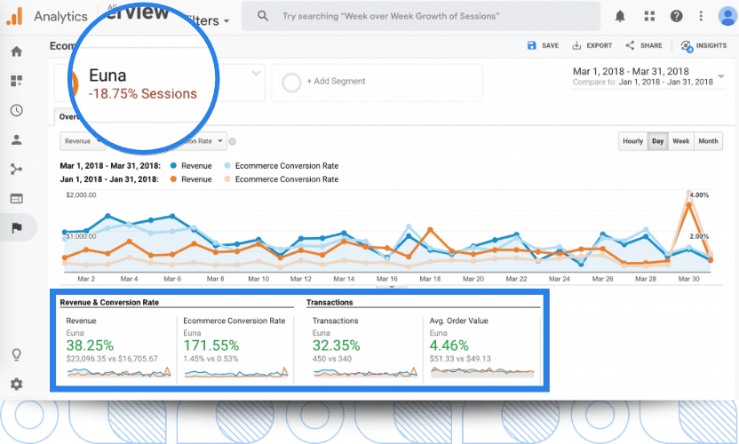This screenshot has width=739, height=444.
Task: Open the Home icon in sidebar
Action: (x=17, y=52)
